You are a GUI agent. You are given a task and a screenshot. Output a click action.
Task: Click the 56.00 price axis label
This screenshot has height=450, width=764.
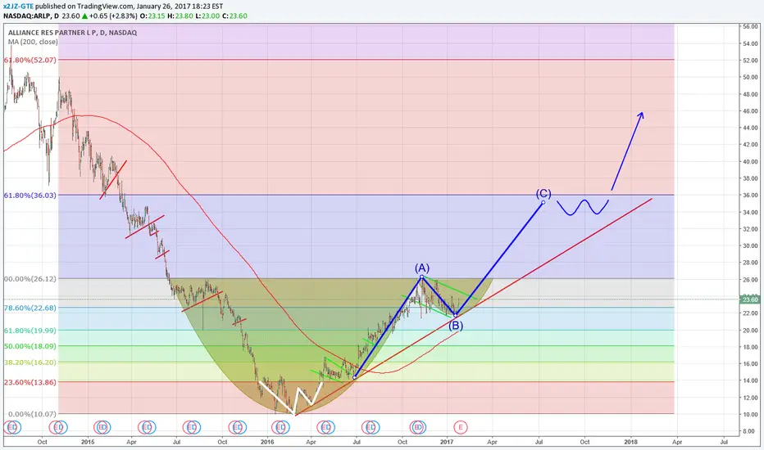pyautogui.click(x=749, y=27)
